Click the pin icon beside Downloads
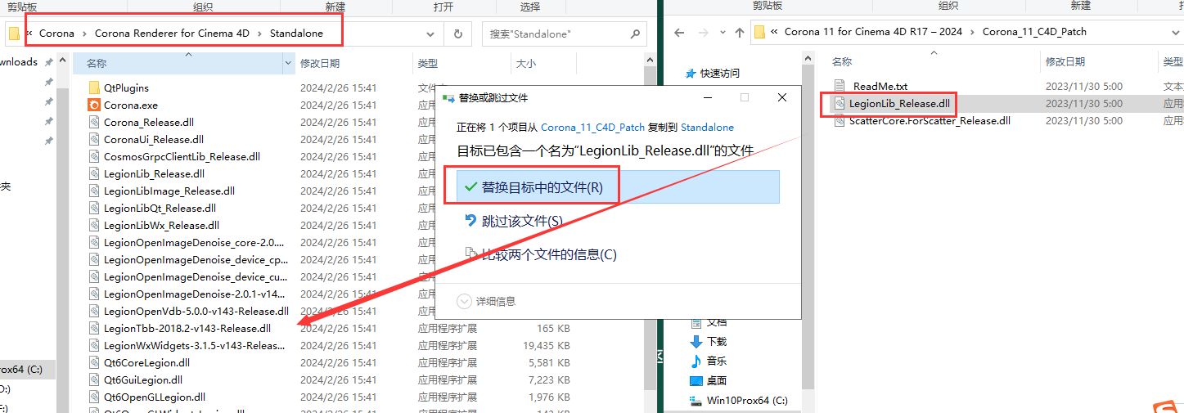The width and height of the screenshot is (1184, 413). (x=49, y=62)
